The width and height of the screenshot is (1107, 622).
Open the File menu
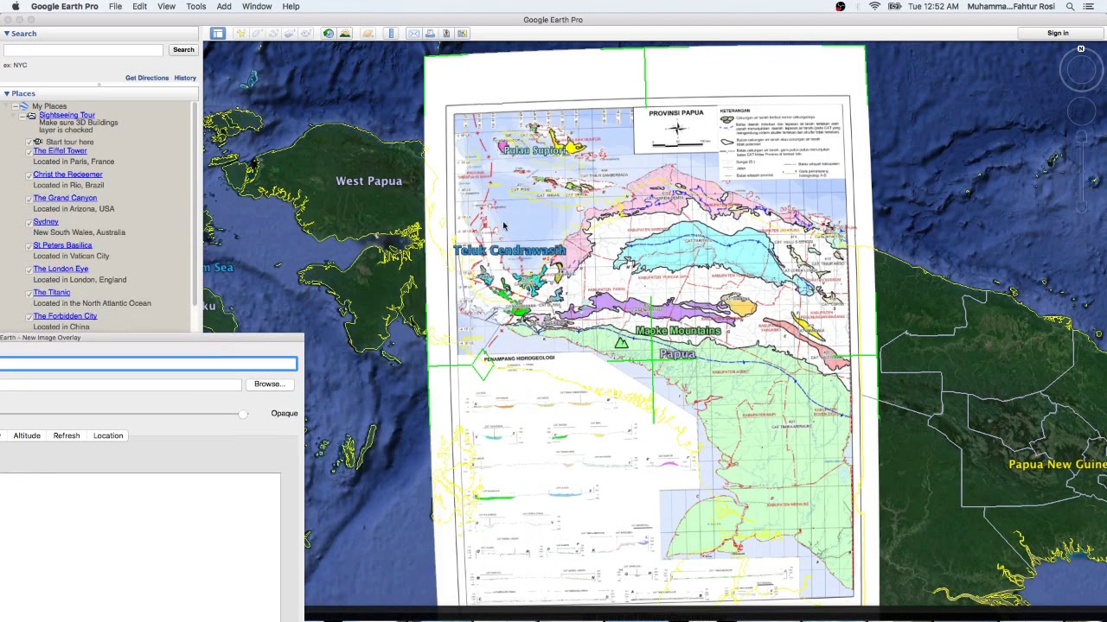[115, 6]
